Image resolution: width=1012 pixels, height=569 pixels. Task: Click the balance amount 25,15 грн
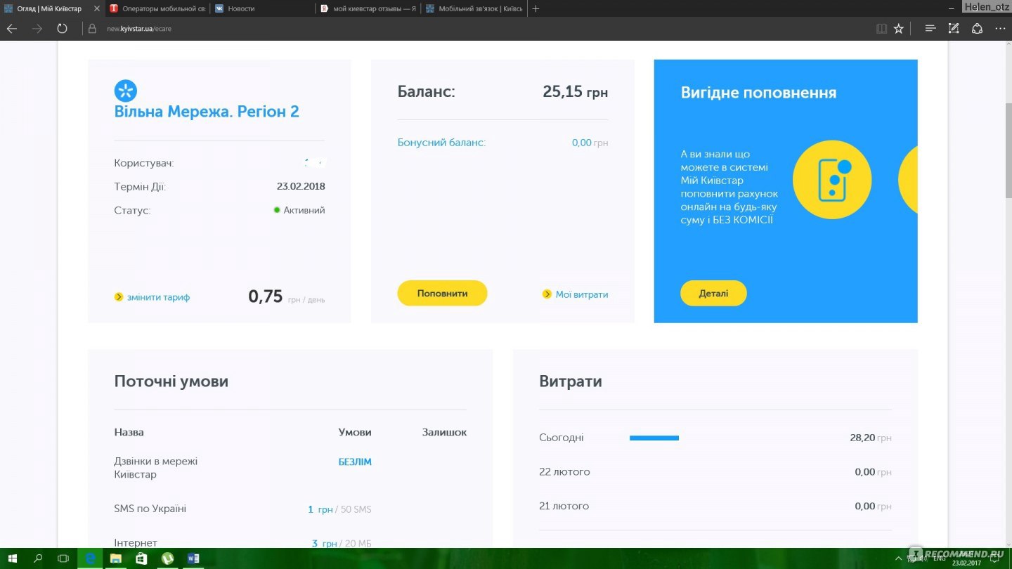coord(575,92)
